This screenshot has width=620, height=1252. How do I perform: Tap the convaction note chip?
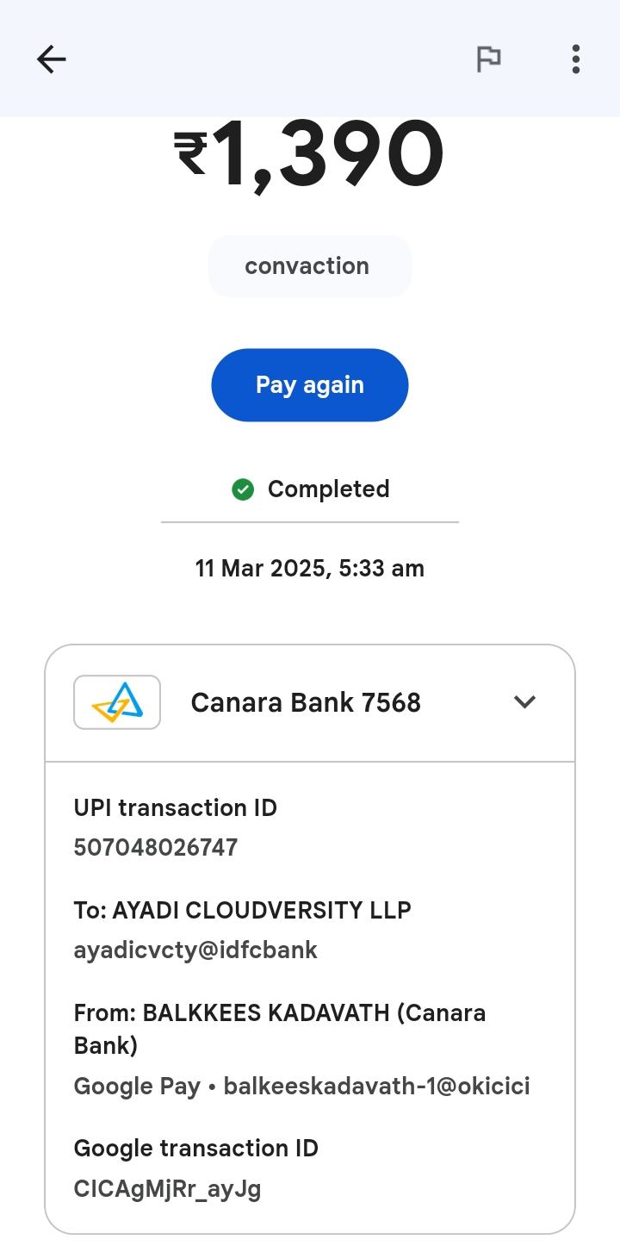coord(309,266)
